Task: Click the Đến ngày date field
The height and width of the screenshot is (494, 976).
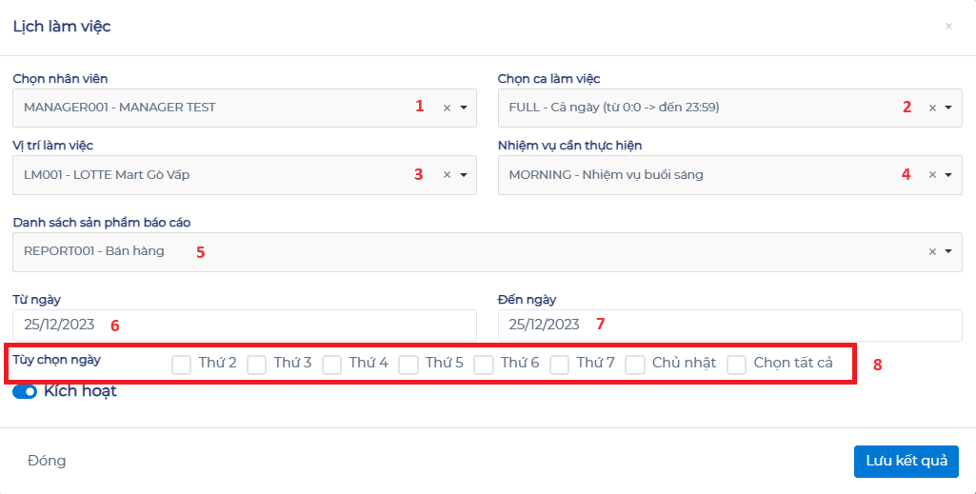Action: [729, 325]
